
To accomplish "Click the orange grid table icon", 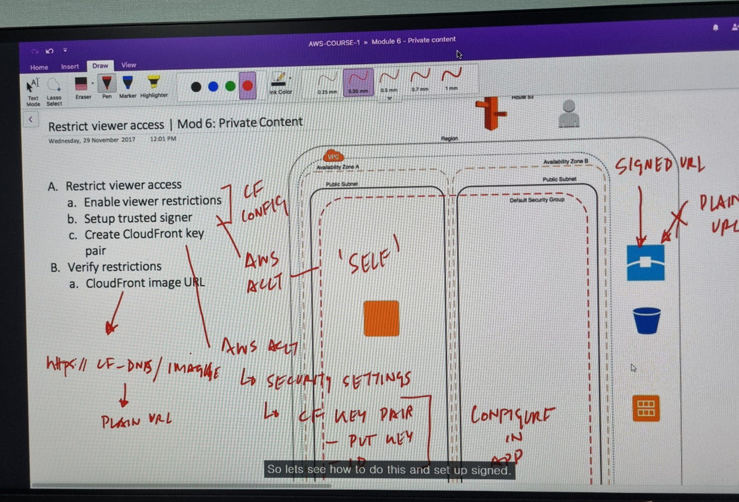I will 646,408.
